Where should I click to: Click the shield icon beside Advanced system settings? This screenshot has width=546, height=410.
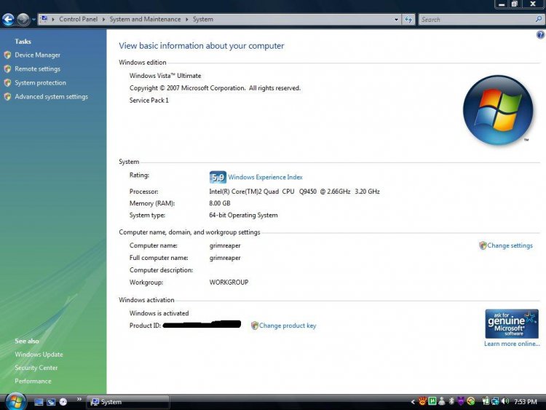point(8,96)
